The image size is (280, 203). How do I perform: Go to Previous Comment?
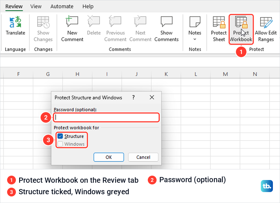coord(115,29)
